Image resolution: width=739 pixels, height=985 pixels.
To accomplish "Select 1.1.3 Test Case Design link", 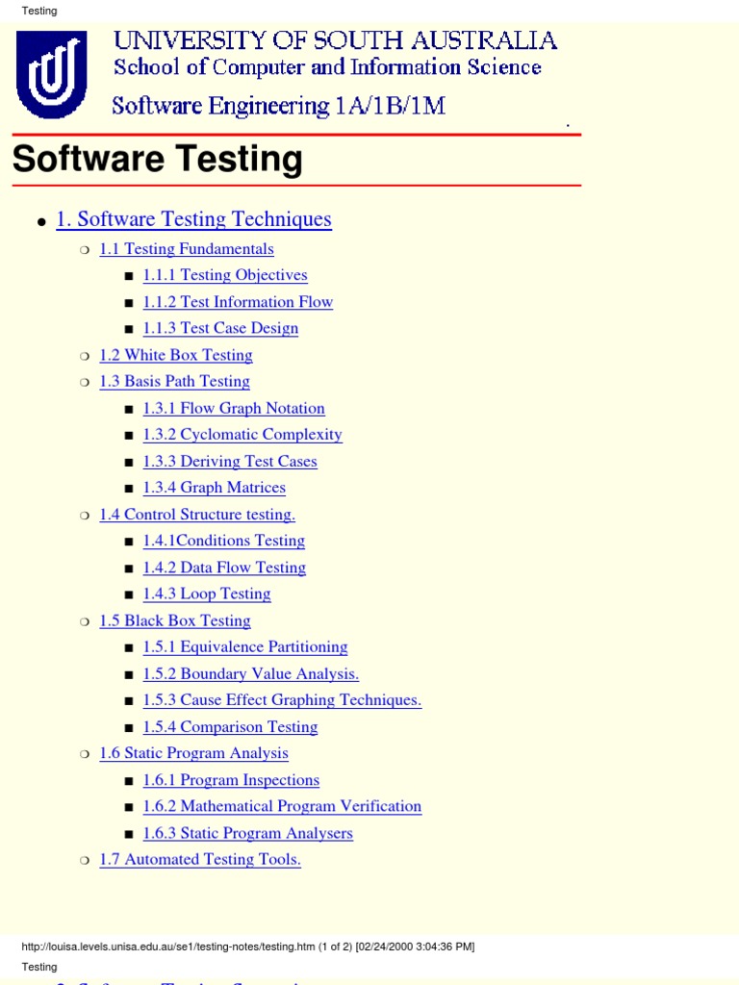I will tap(220, 329).
